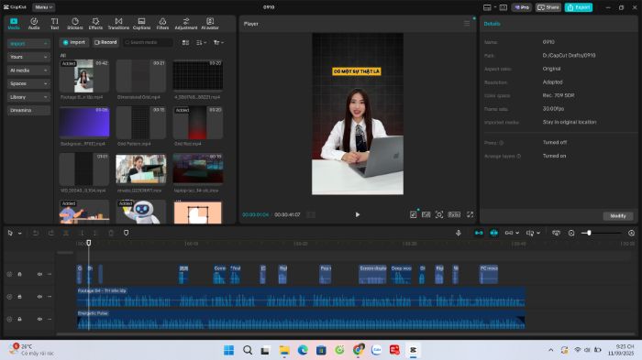Open the Player panel menu icon
642x360 pixels.
[467, 24]
